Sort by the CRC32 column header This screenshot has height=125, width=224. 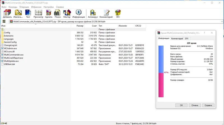[140, 26]
